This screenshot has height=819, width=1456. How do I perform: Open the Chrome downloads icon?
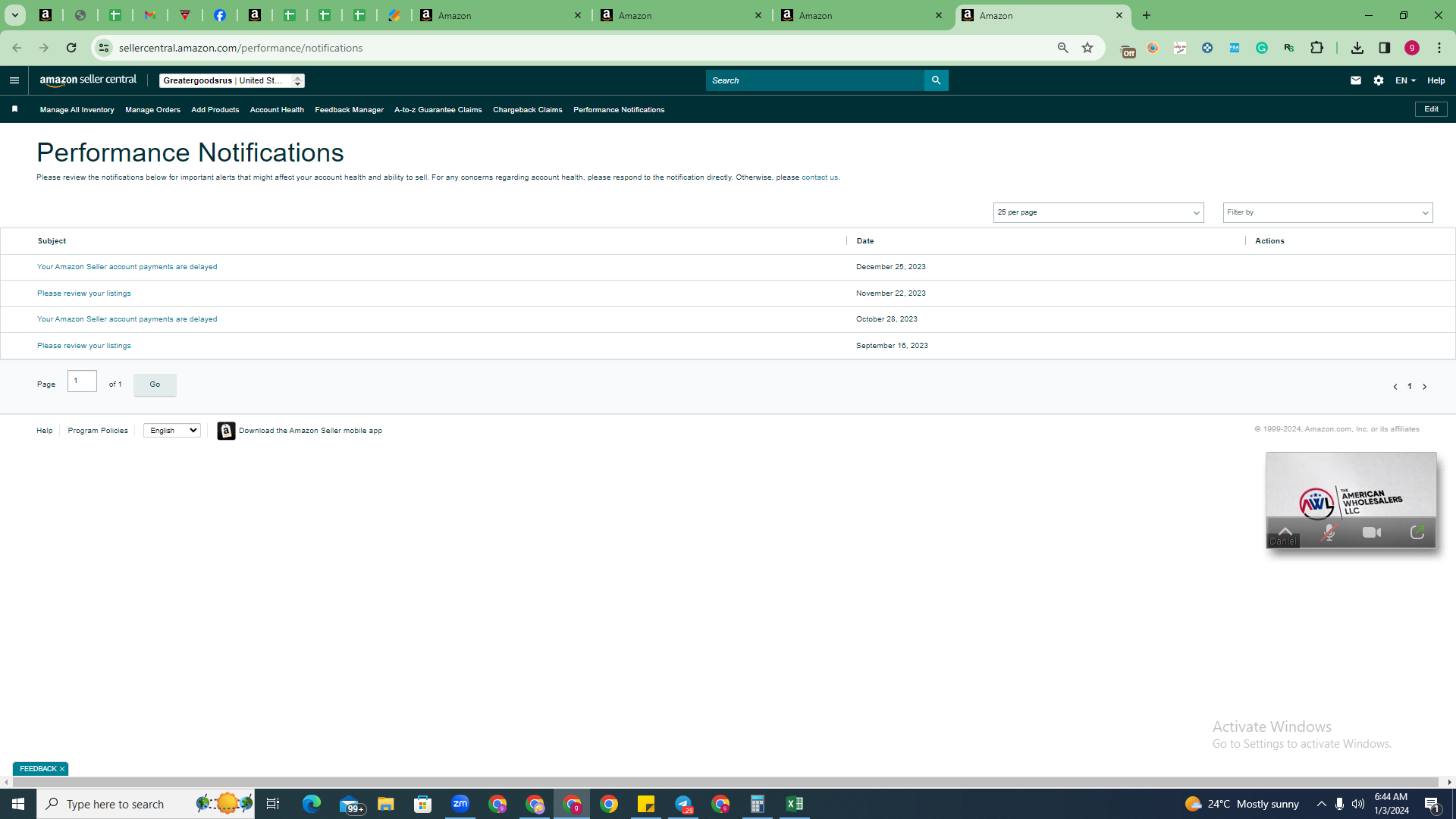[x=1357, y=48]
